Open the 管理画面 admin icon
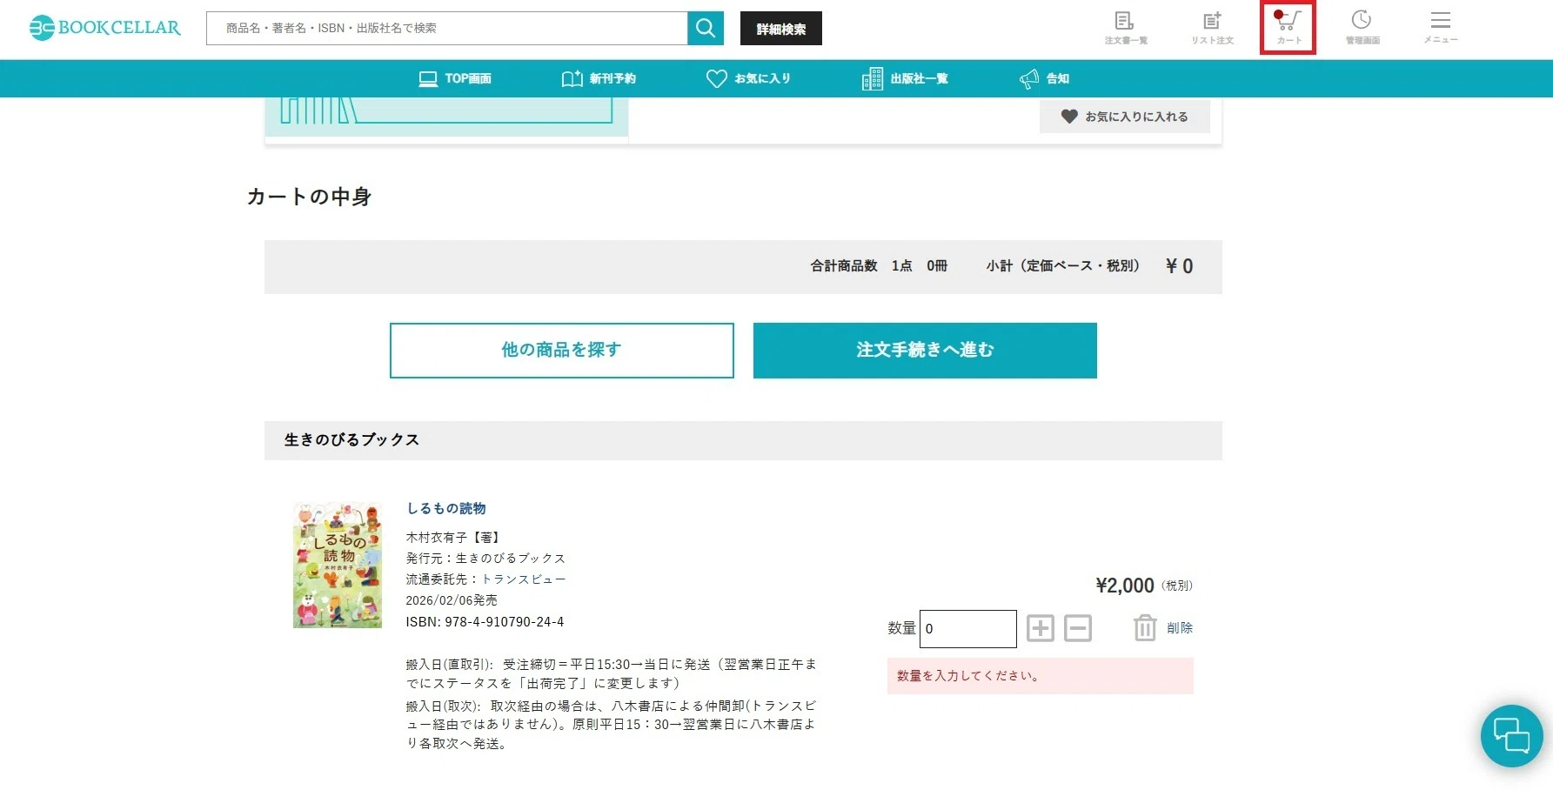 tap(1362, 28)
